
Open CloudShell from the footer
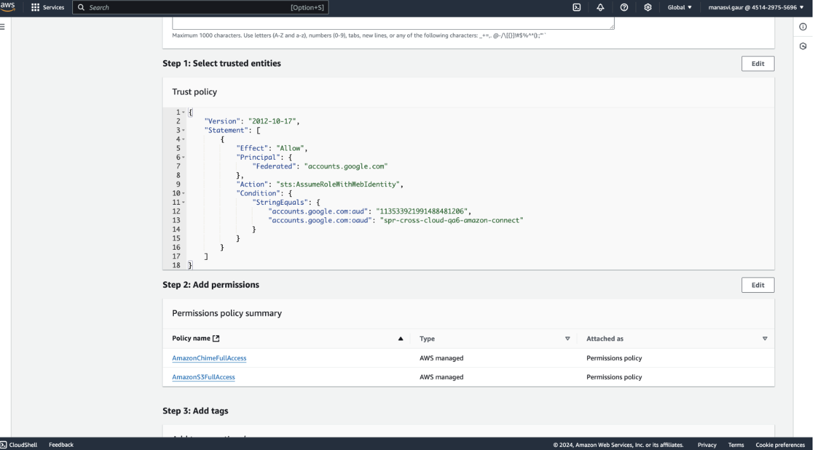click(19, 445)
